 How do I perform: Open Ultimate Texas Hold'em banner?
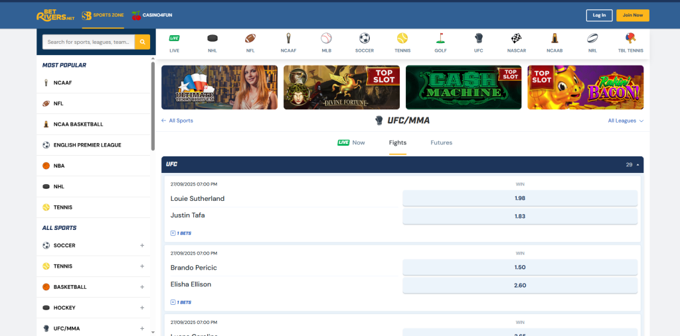pos(219,87)
